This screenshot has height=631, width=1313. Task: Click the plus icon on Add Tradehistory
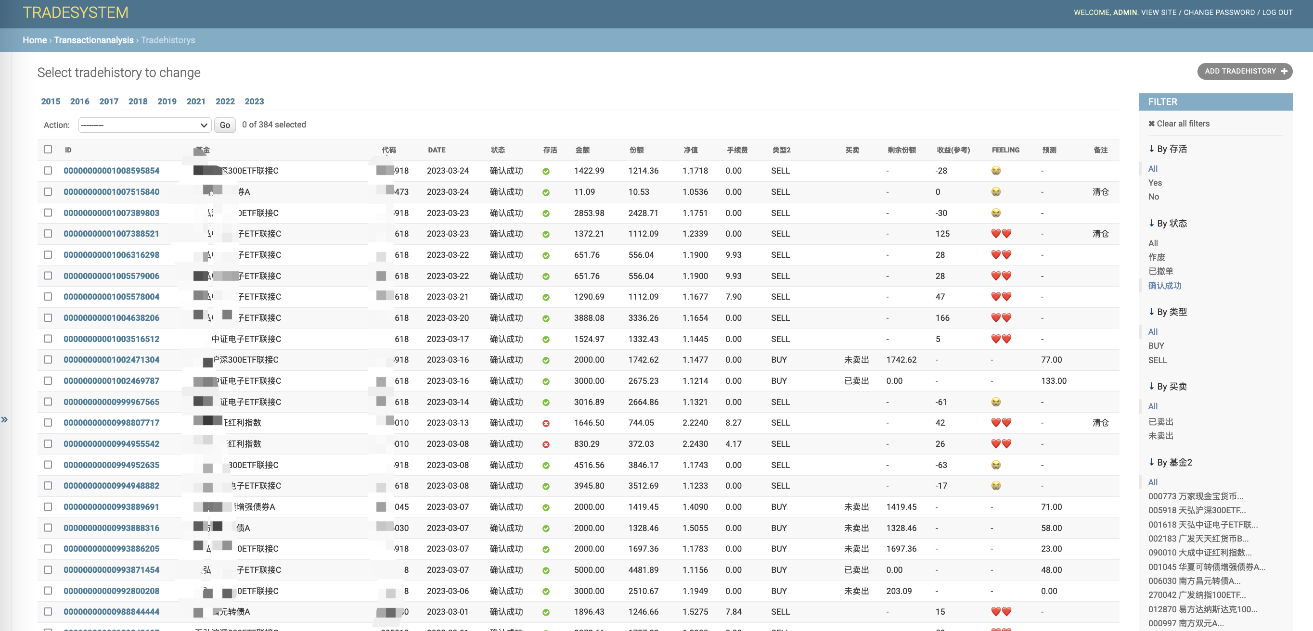tap(1284, 71)
